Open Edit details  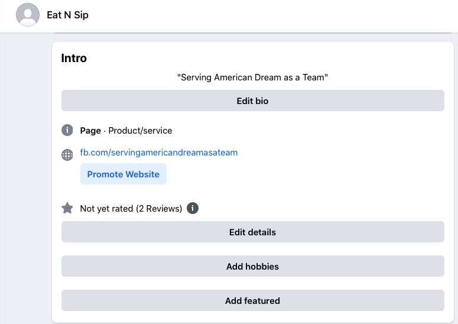[x=252, y=232]
